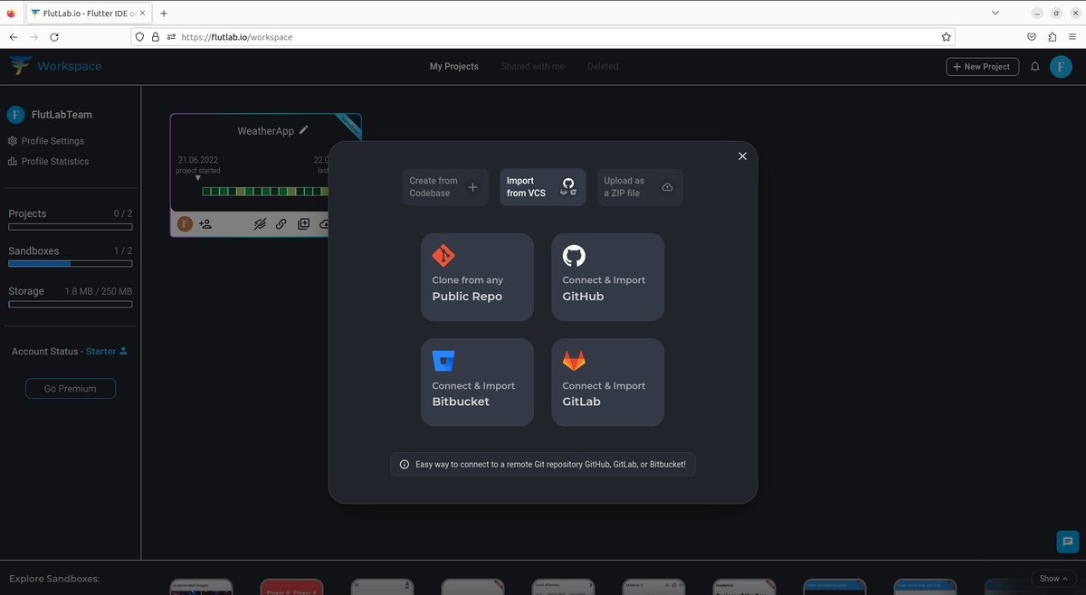Select the Import from VCS tab
1086x595 pixels.
(543, 187)
